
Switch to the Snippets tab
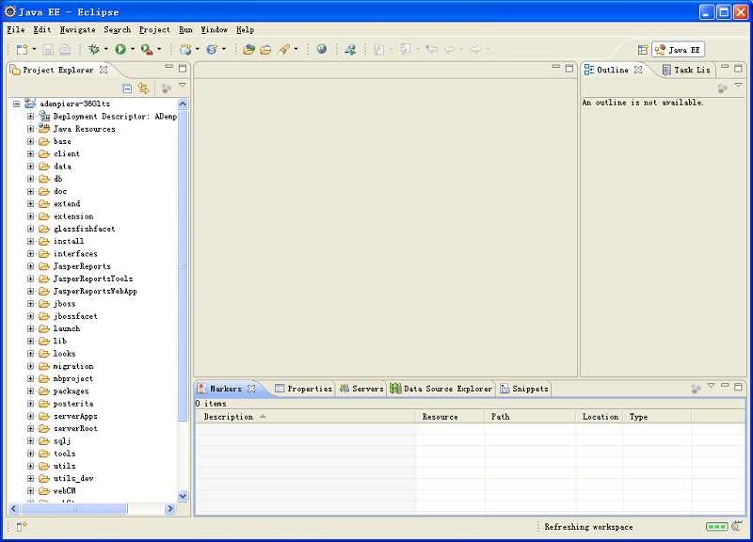(x=524, y=389)
